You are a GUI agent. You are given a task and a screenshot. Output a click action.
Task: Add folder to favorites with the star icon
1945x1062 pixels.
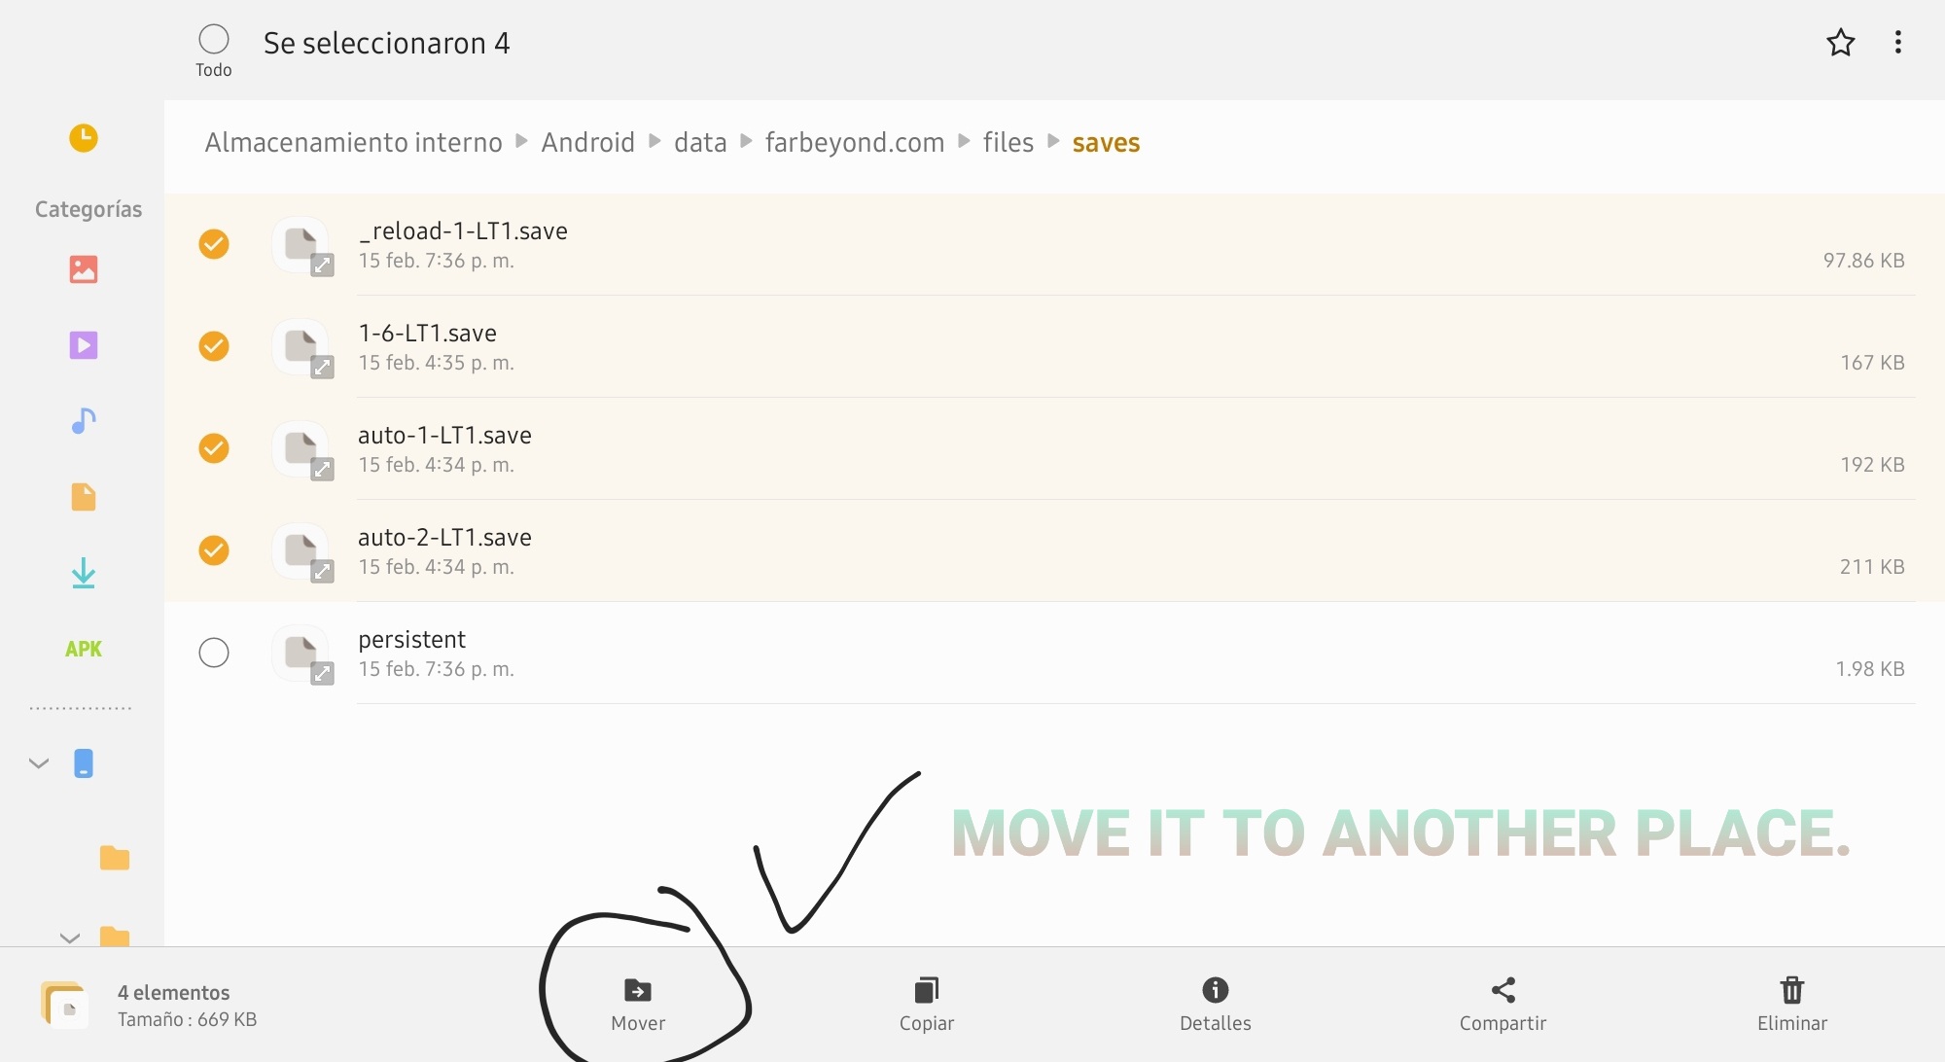1840,43
